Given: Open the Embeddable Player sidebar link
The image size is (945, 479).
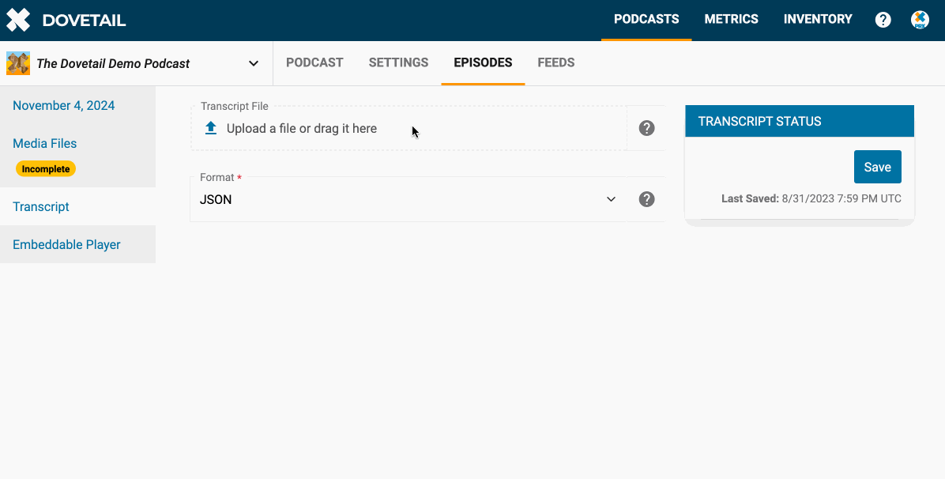Looking at the screenshot, I should tap(66, 244).
